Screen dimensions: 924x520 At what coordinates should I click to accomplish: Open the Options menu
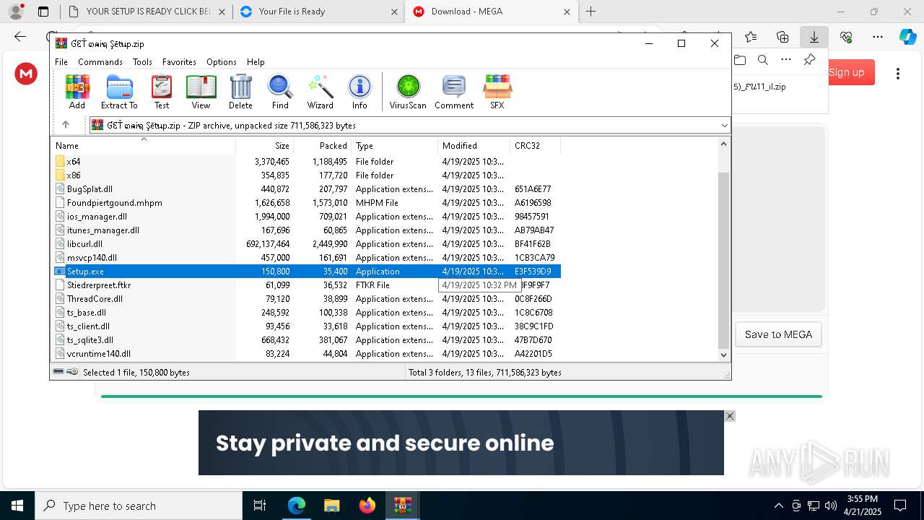[221, 62]
